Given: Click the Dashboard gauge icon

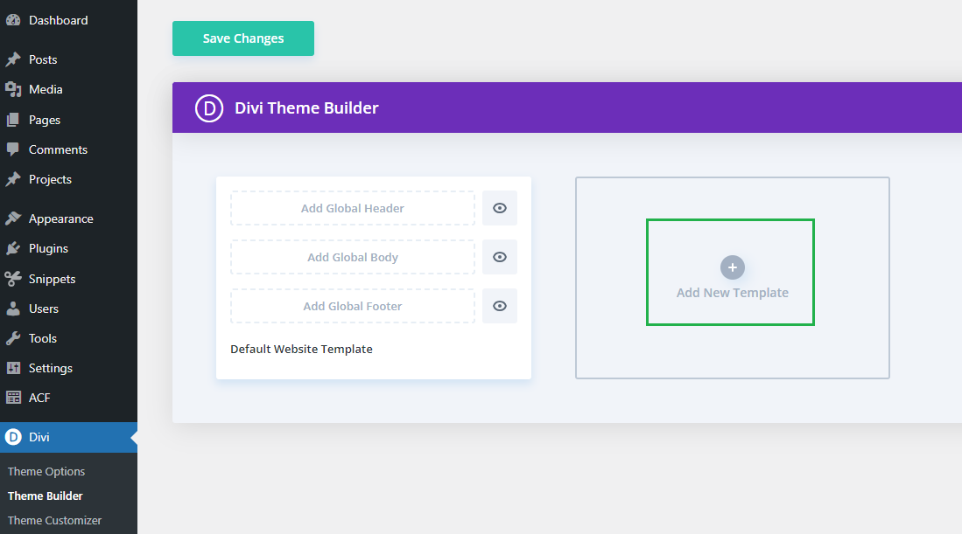Looking at the screenshot, I should pyautogui.click(x=13, y=20).
